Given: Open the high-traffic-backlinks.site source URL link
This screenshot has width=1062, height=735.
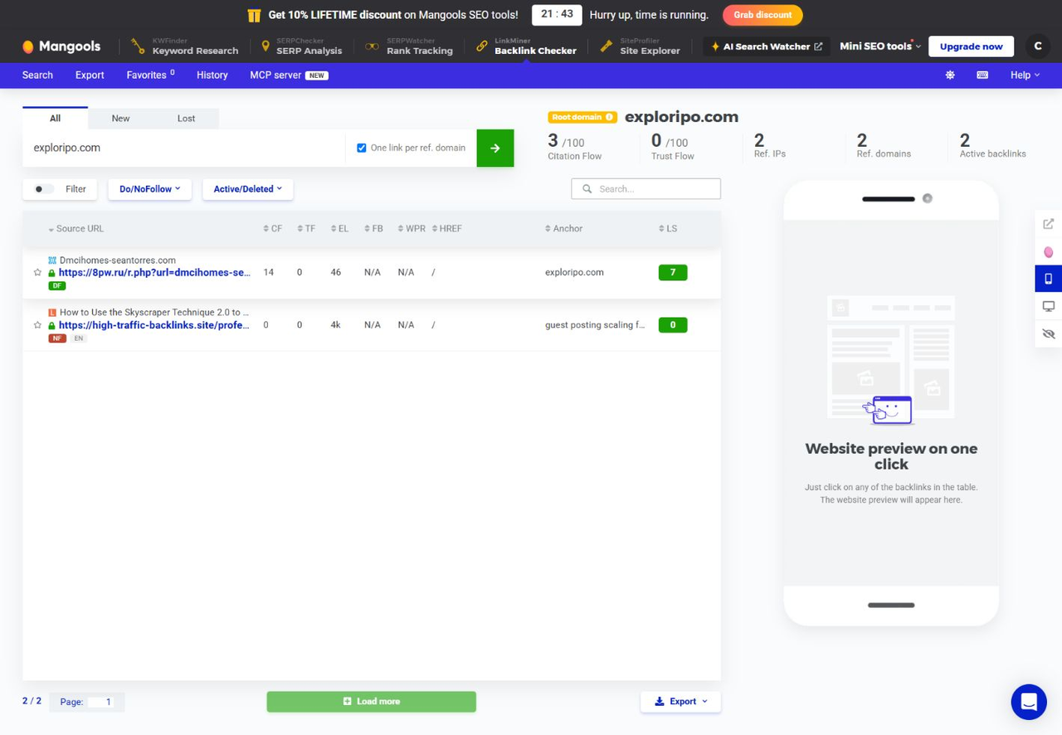Looking at the screenshot, I should [154, 325].
